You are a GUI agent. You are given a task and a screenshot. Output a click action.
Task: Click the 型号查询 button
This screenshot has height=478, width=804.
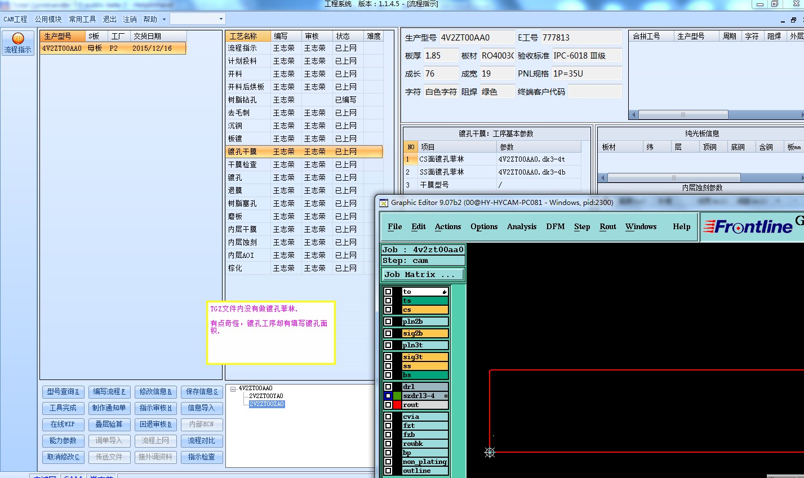click(x=63, y=391)
